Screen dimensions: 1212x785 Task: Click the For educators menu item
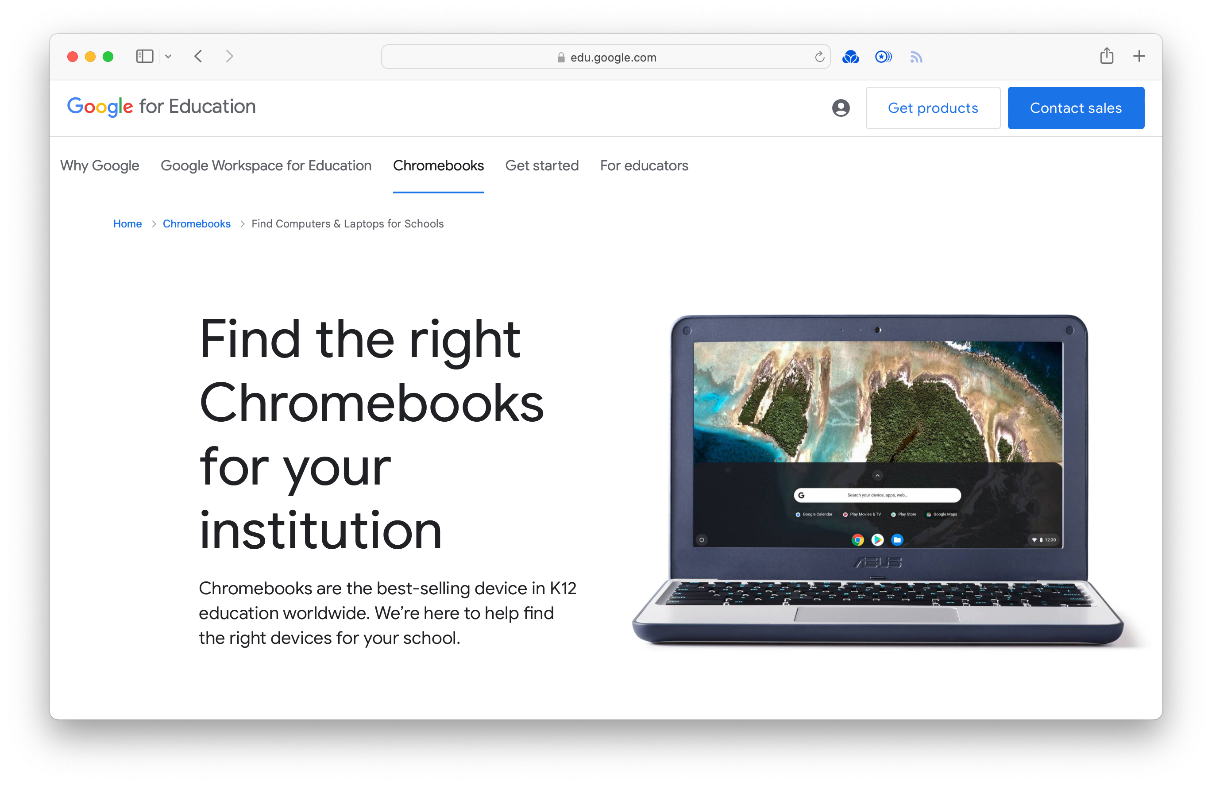click(x=644, y=165)
